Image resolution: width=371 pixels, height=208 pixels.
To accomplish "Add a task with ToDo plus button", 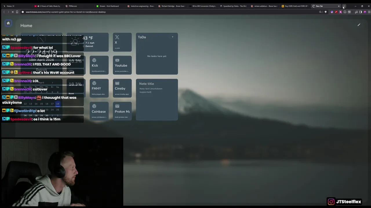I will (172, 37).
